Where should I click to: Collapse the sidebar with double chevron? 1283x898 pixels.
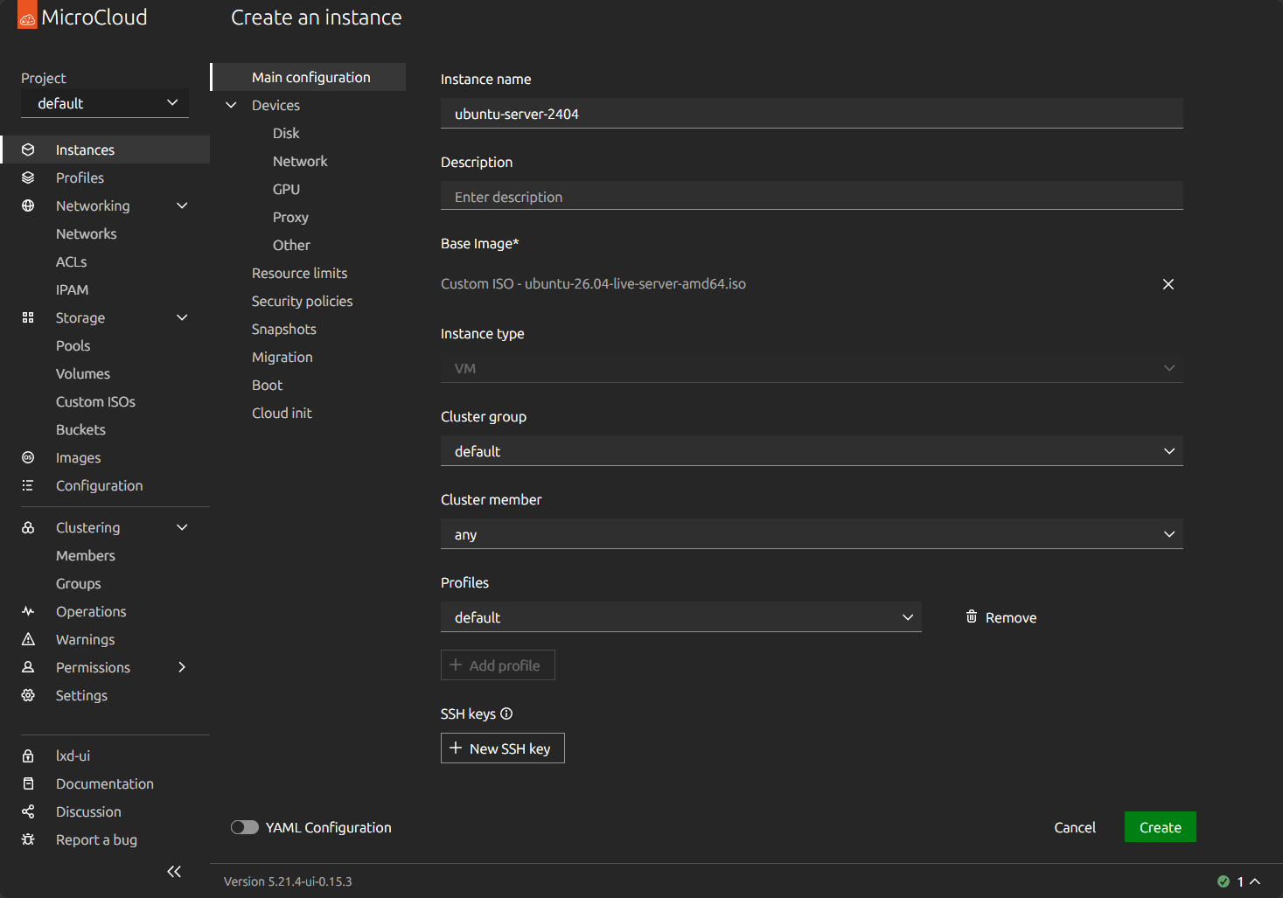(x=174, y=872)
